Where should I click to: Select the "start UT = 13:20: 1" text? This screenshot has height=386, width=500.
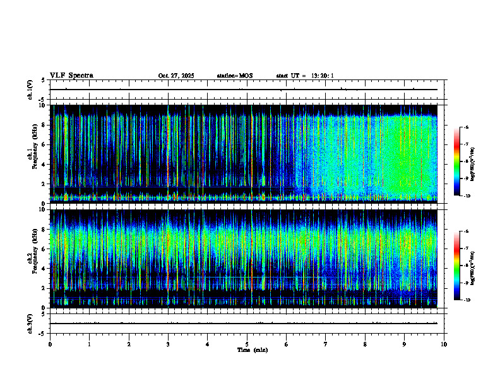coord(305,76)
